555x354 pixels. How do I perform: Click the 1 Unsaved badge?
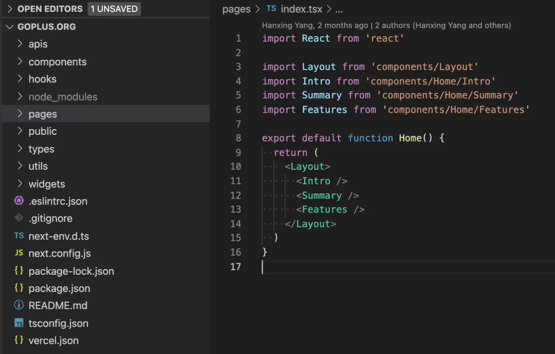click(115, 9)
